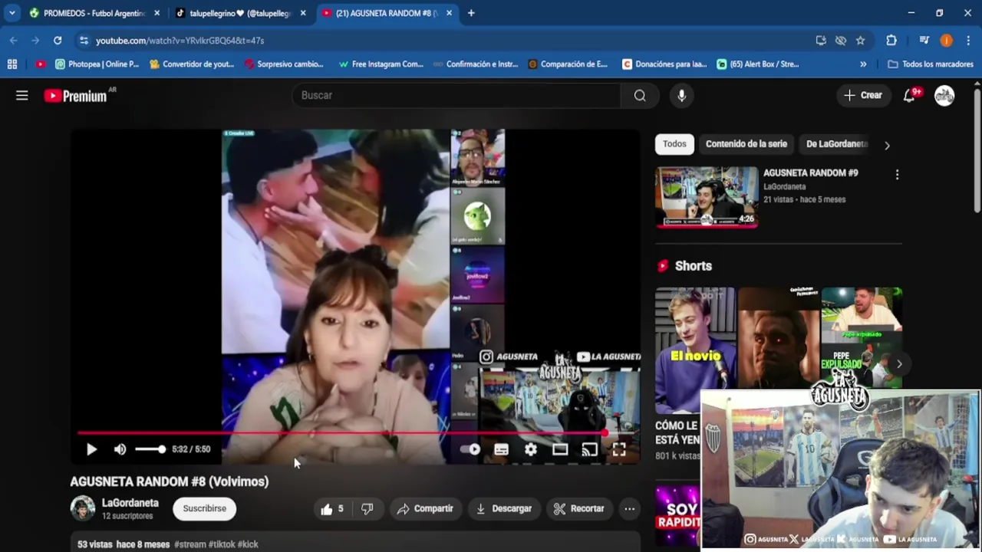Open AGUSNETA RANDOM #9 thumbnail
982x552 pixels.
tap(707, 197)
